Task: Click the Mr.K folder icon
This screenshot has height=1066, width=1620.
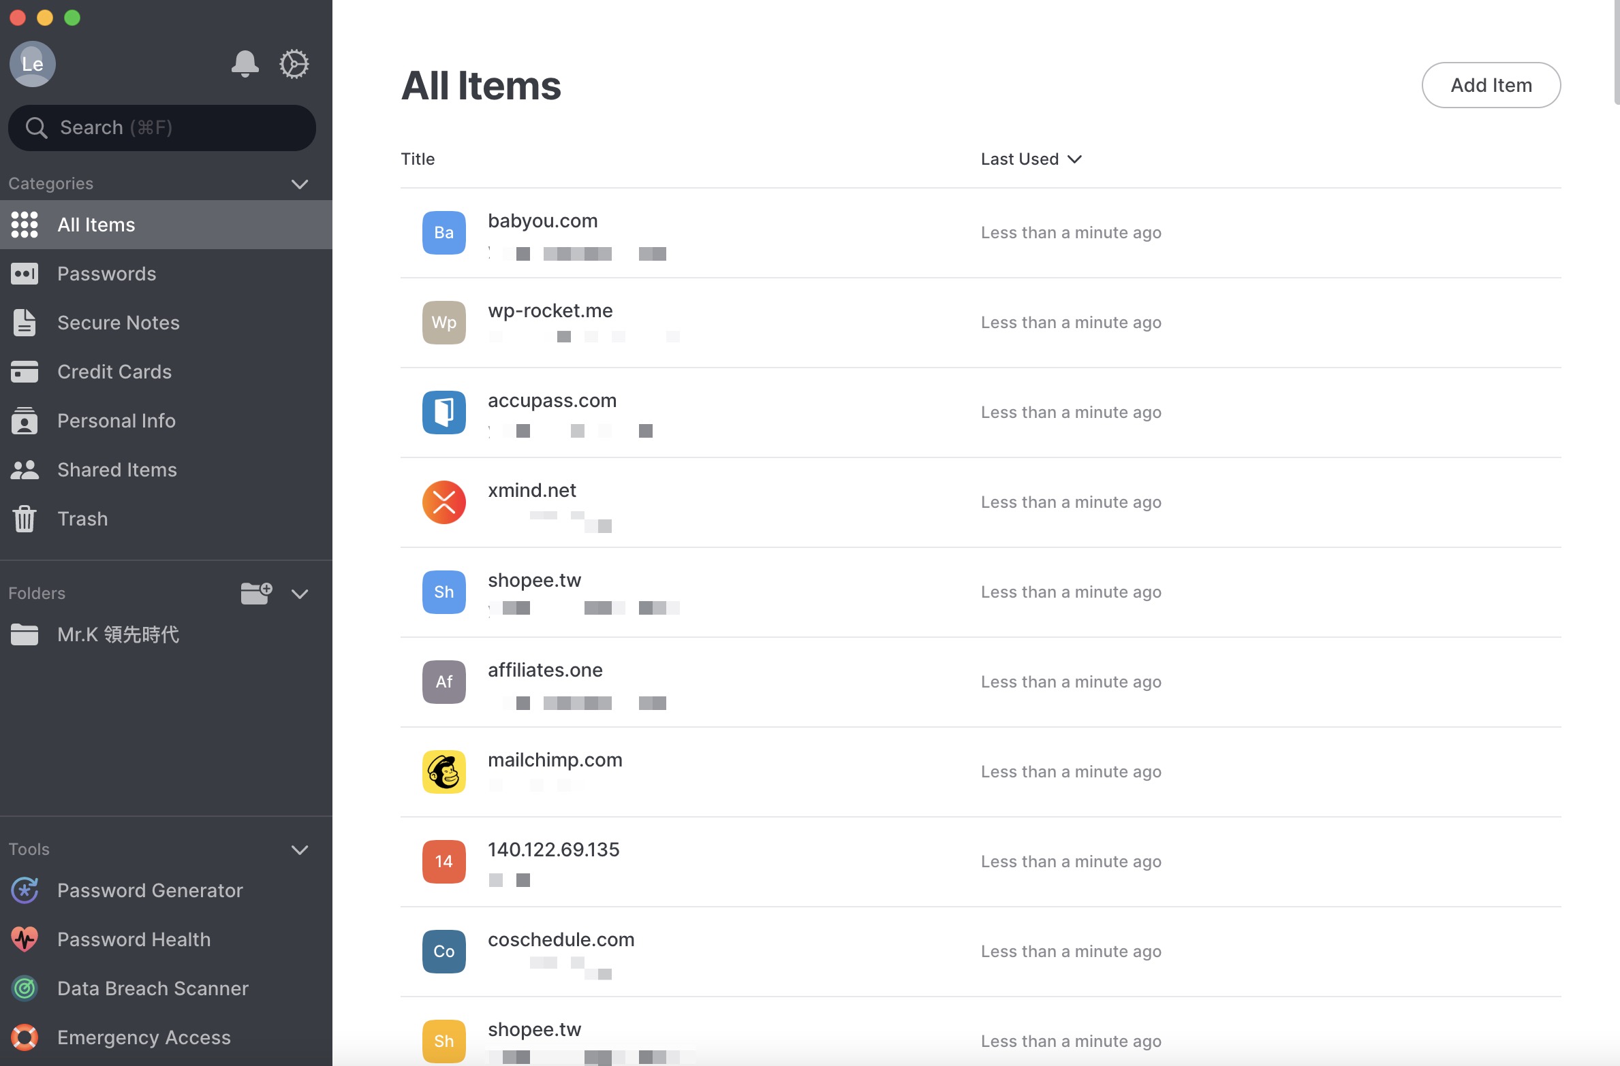Action: tap(25, 634)
